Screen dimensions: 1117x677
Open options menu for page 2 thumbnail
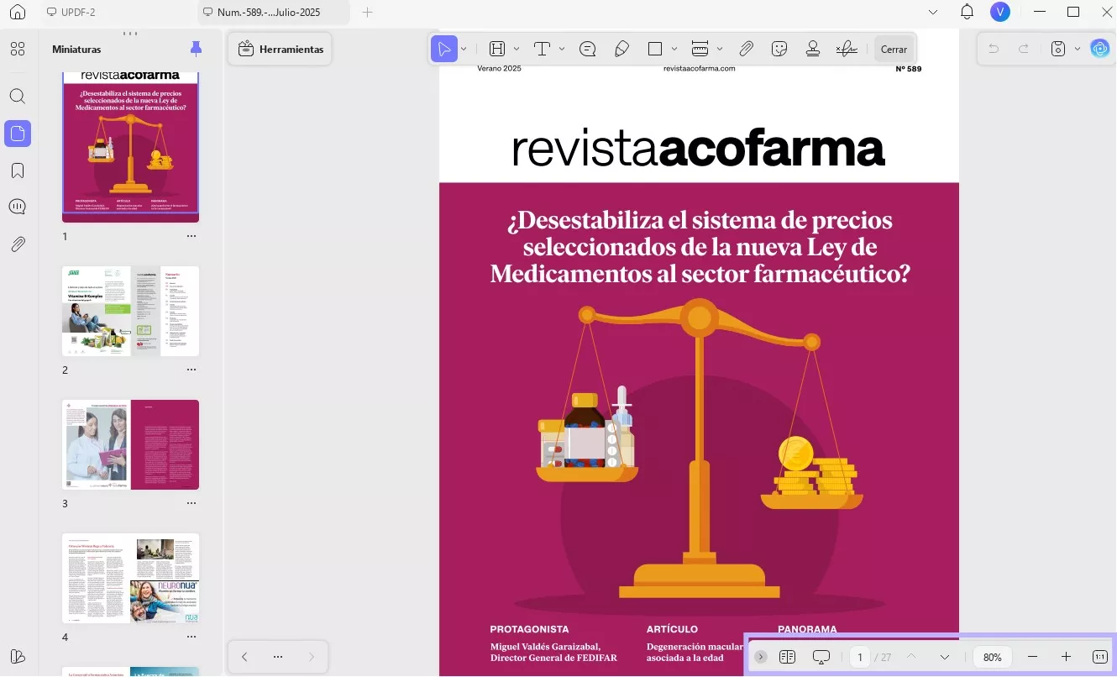click(191, 370)
